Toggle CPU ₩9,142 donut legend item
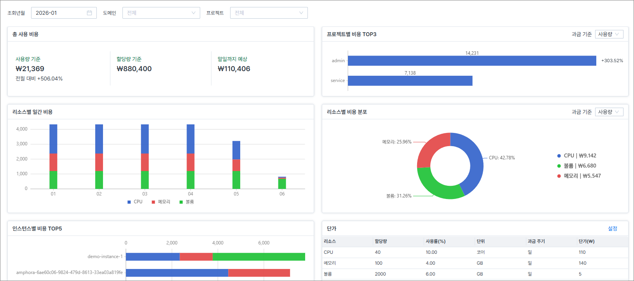634x281 pixels. [x=576, y=155]
